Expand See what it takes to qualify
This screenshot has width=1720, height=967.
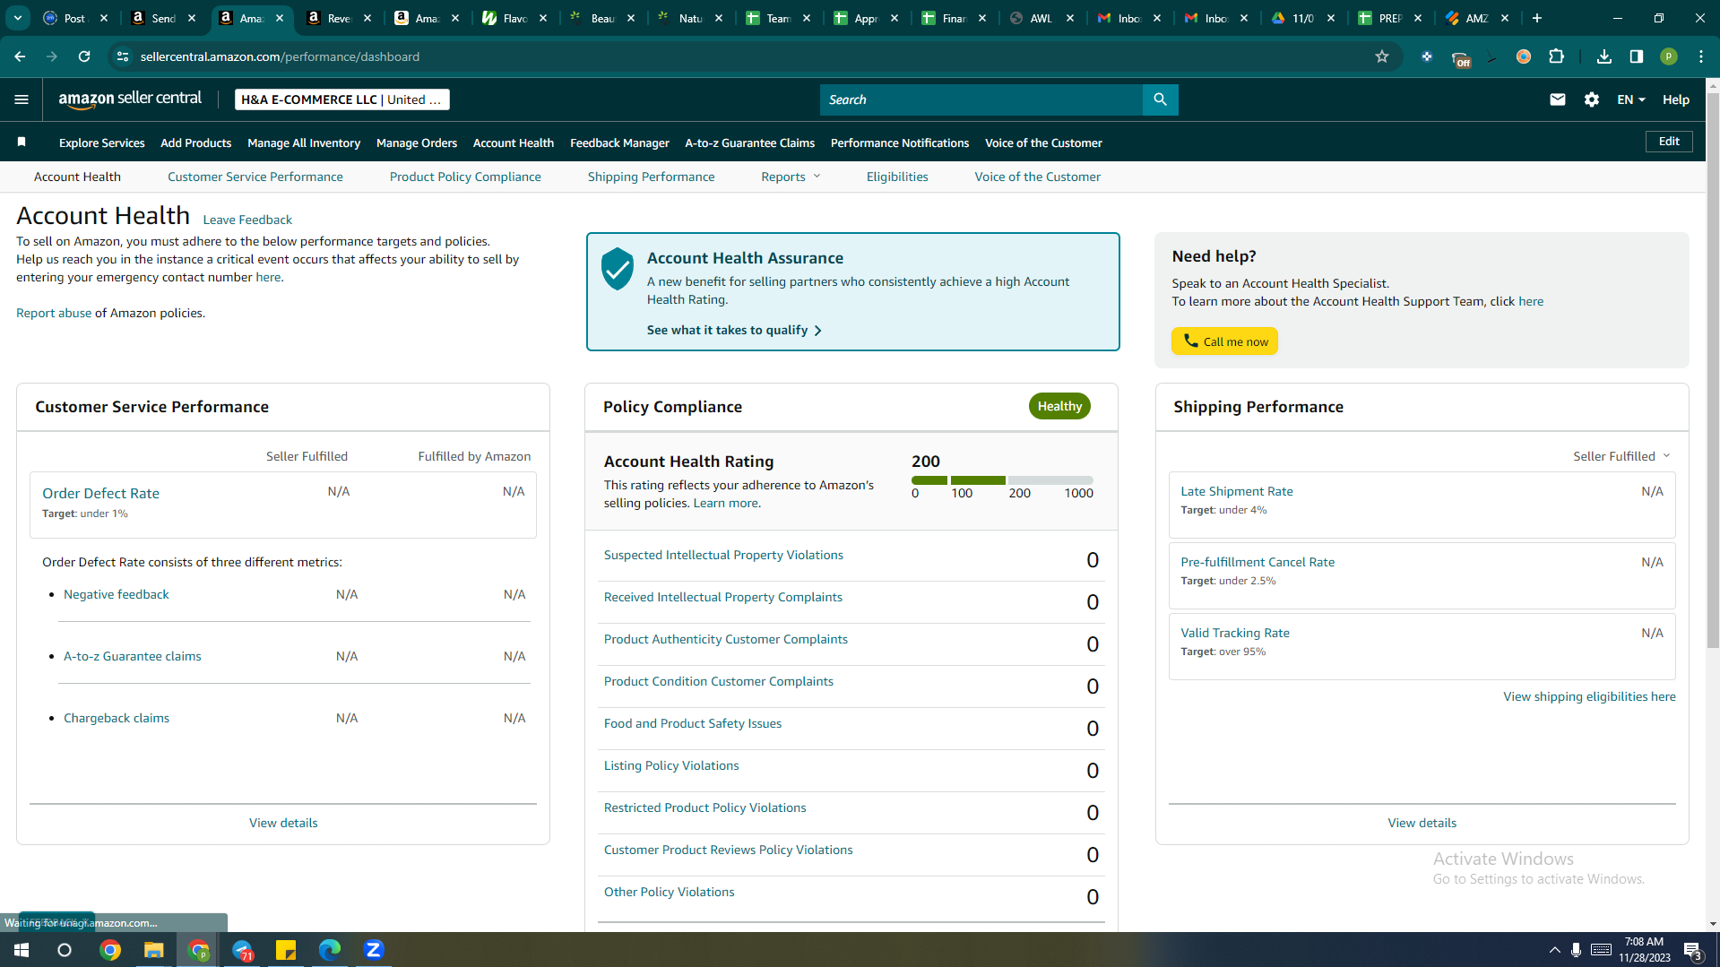pyautogui.click(x=735, y=330)
